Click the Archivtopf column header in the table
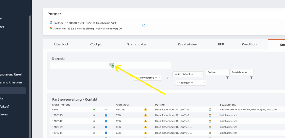Image resolution: width=285 pixels, height=138 pixels. (123, 105)
